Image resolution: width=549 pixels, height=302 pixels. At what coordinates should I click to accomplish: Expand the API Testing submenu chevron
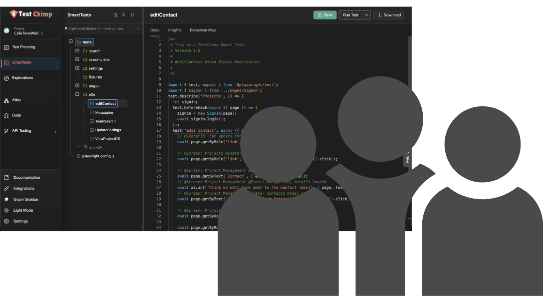click(x=55, y=132)
